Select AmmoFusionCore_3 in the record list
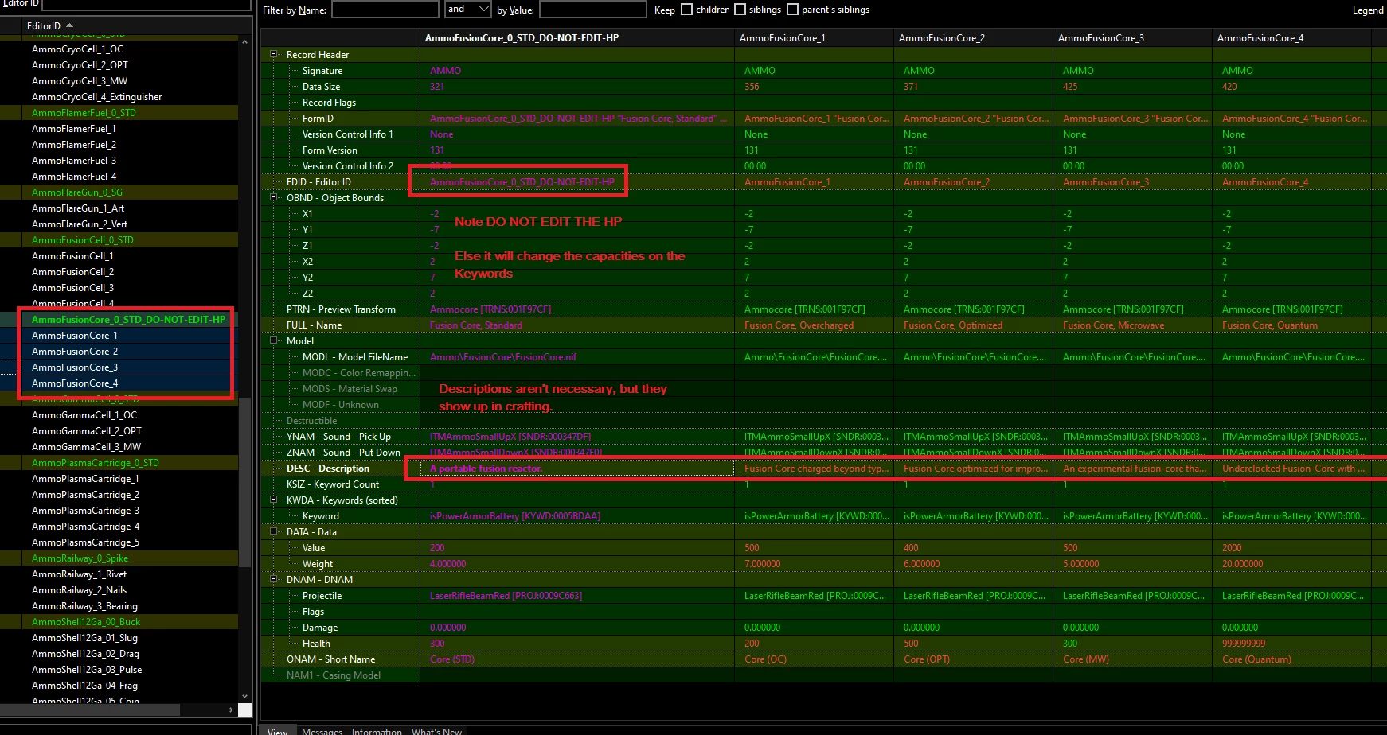The width and height of the screenshot is (1387, 735). coord(74,367)
